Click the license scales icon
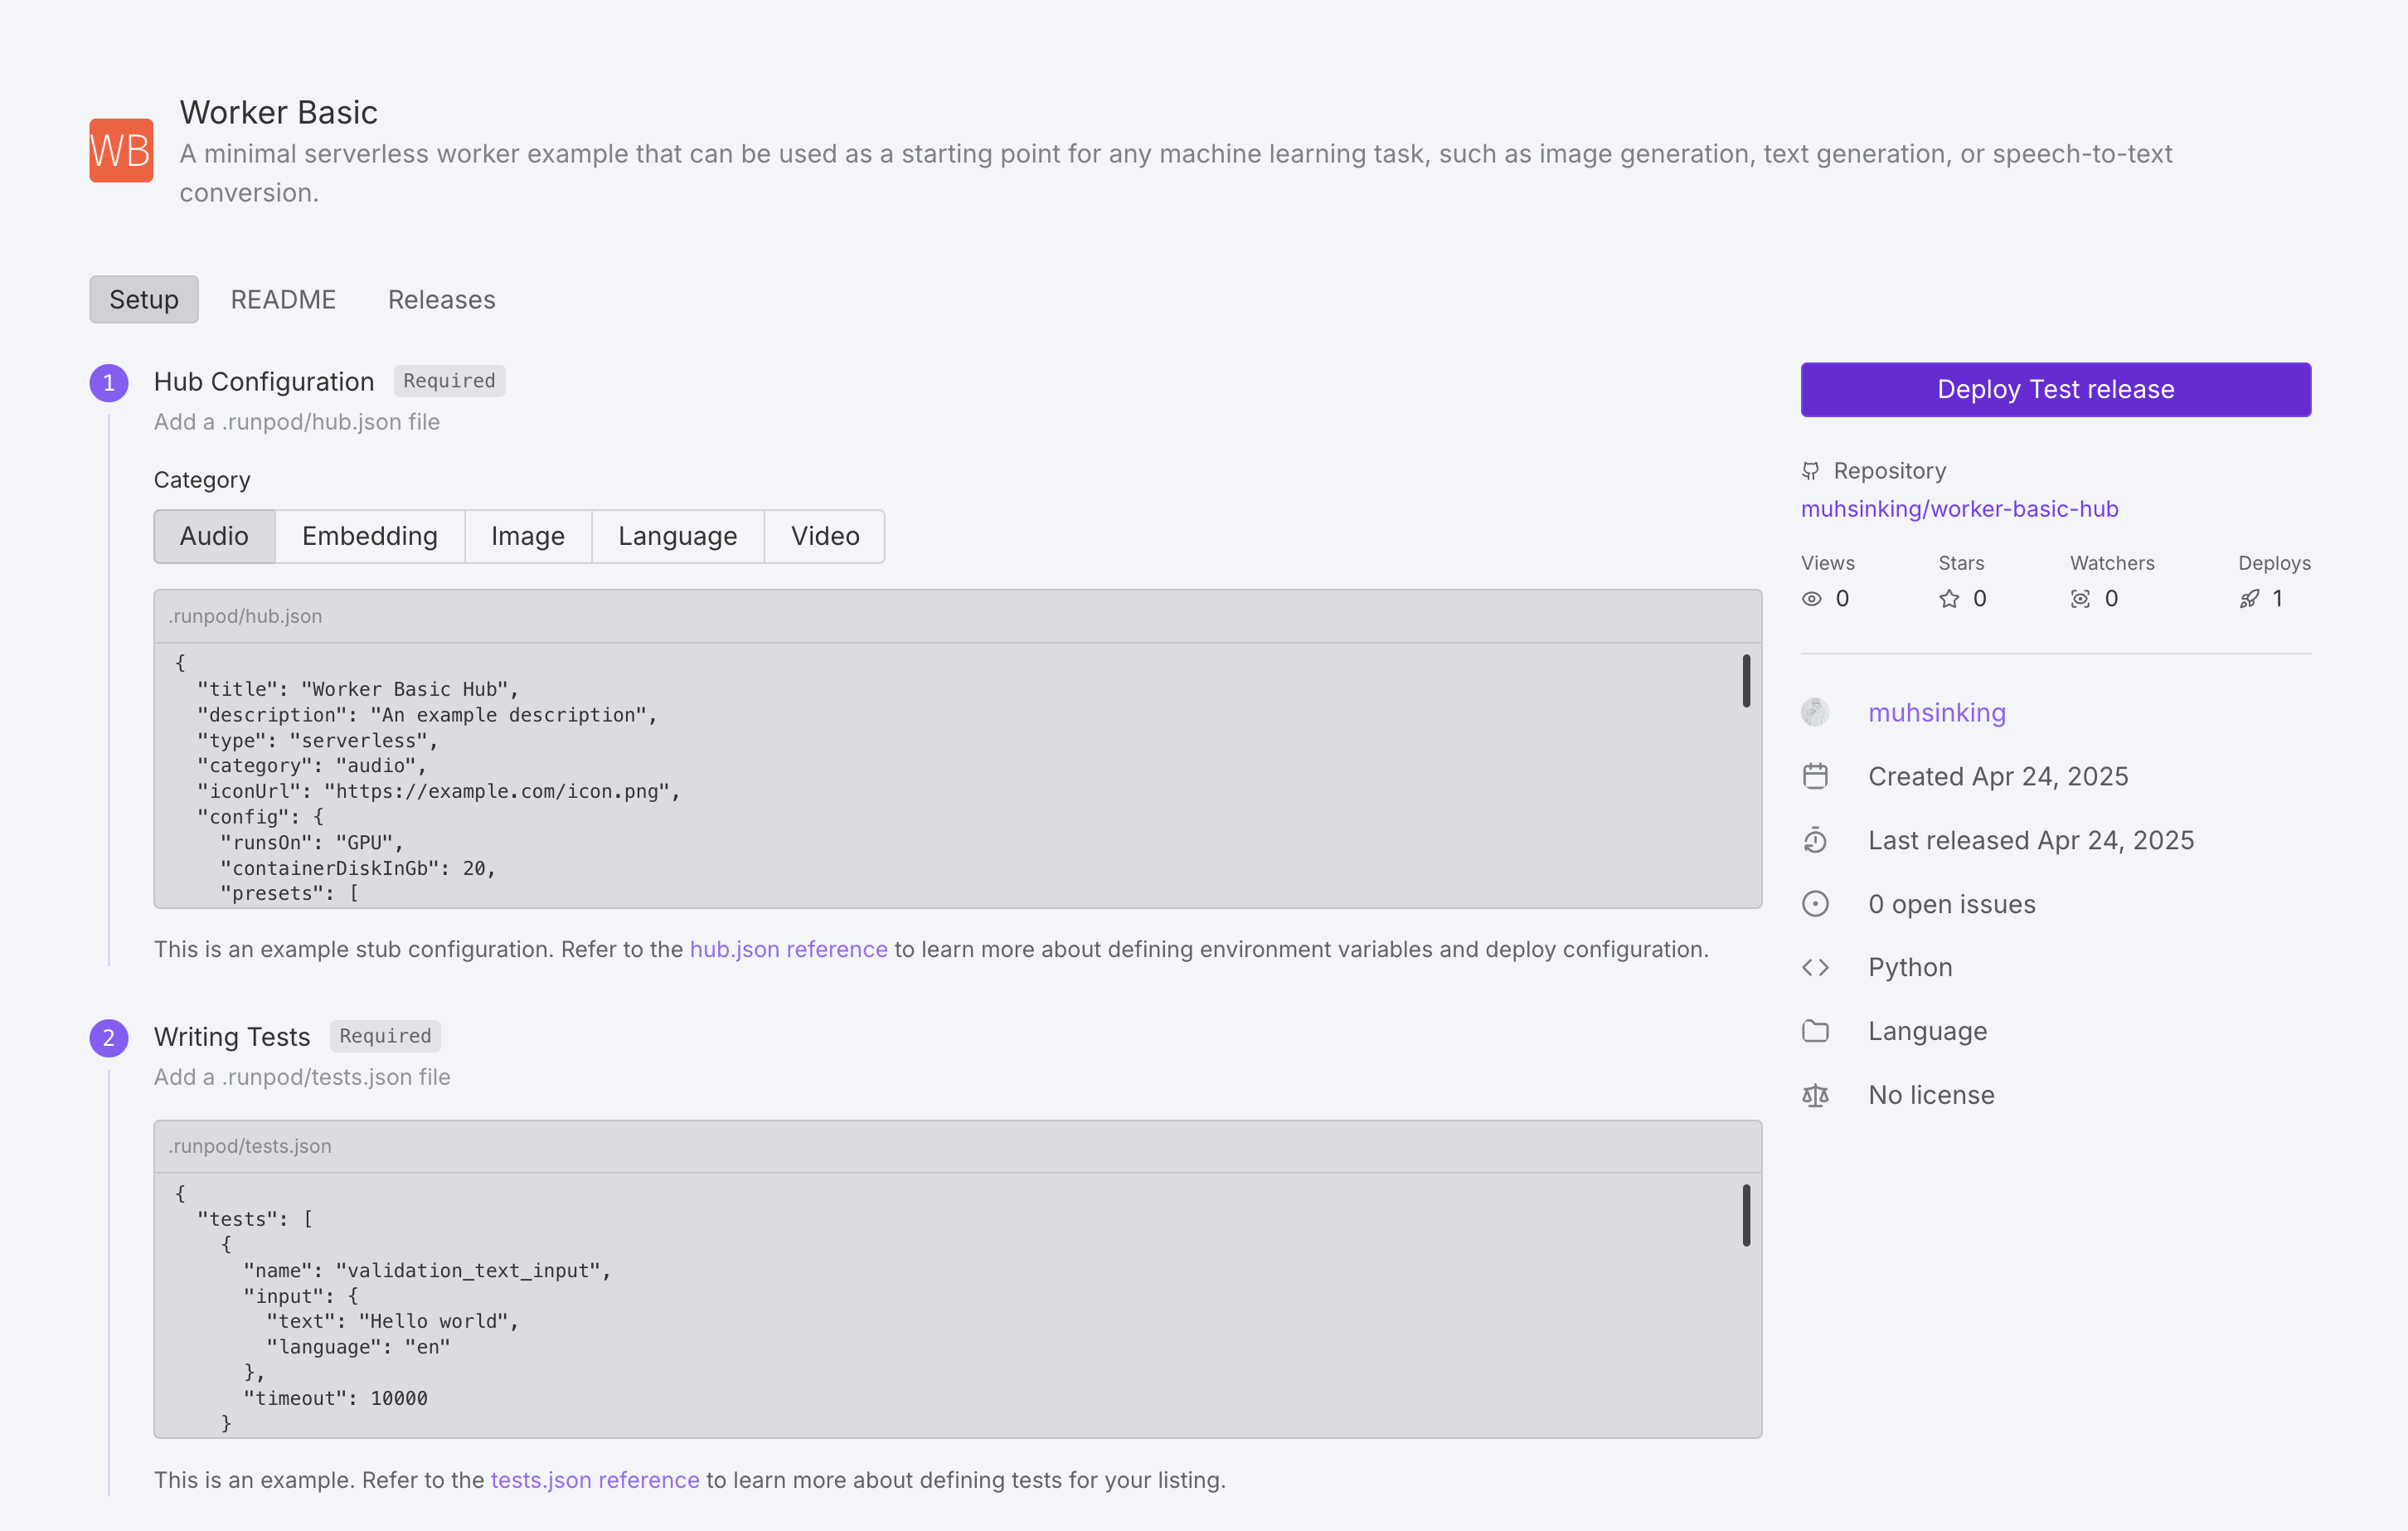This screenshot has width=2408, height=1531. 1815,1096
